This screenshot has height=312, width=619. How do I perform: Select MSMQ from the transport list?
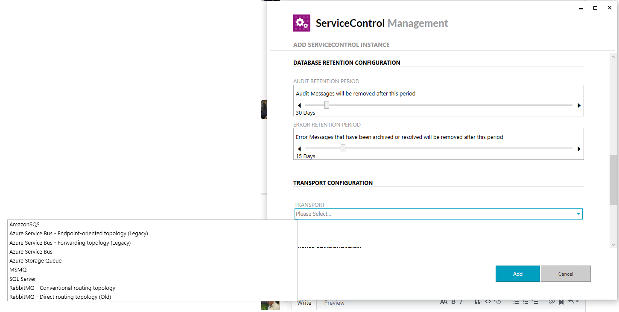pos(18,269)
